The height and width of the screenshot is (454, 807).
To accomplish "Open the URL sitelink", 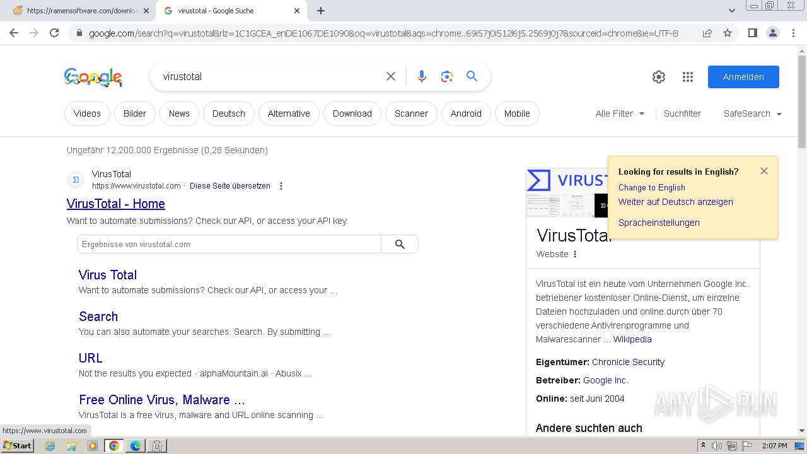I will click(91, 358).
